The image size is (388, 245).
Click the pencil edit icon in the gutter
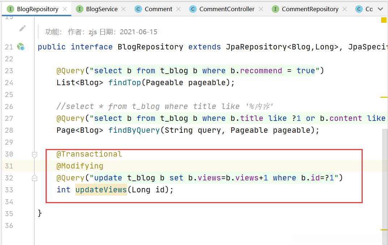(22, 29)
